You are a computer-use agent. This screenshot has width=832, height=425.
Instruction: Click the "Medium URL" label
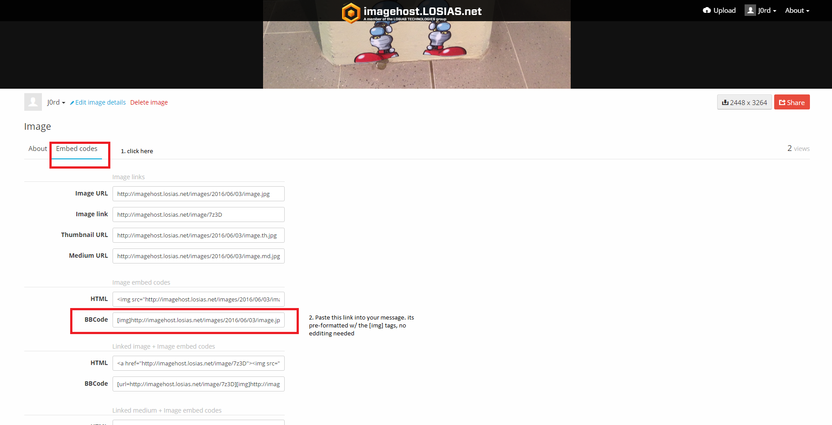88,256
